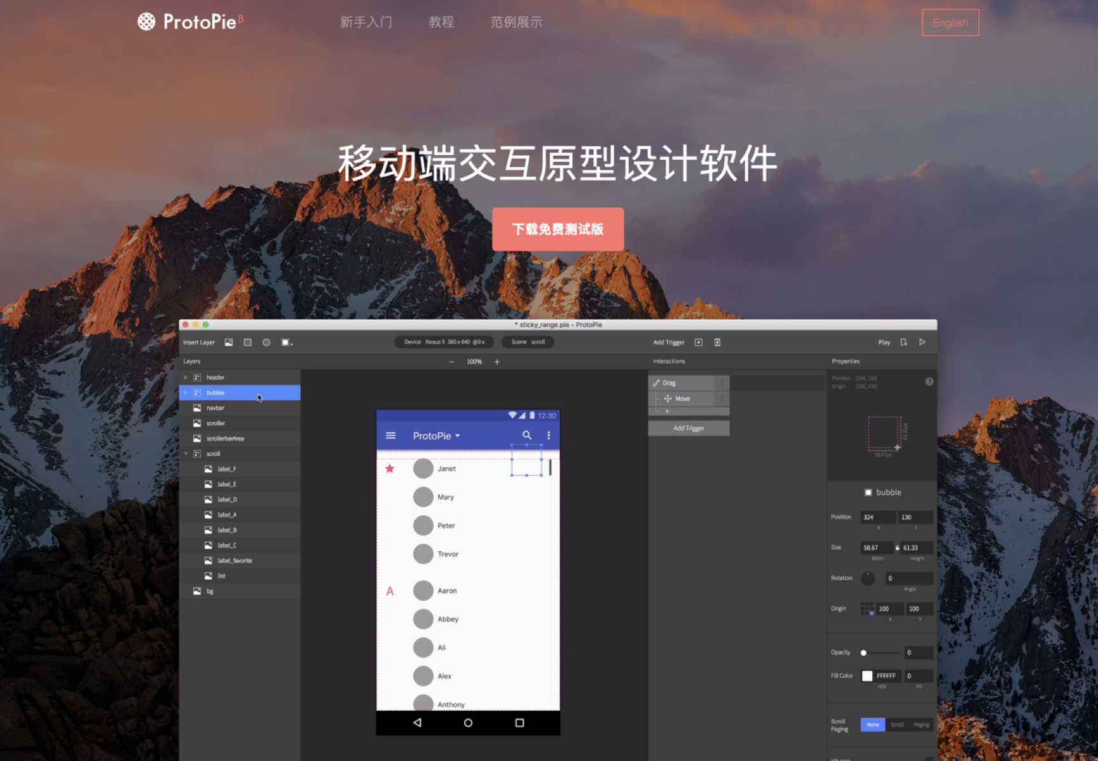Click the pink star favorite marker
1098x761 pixels.
[390, 469]
